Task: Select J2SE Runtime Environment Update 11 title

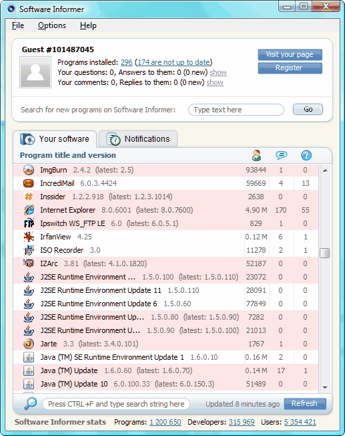Action: (101, 290)
